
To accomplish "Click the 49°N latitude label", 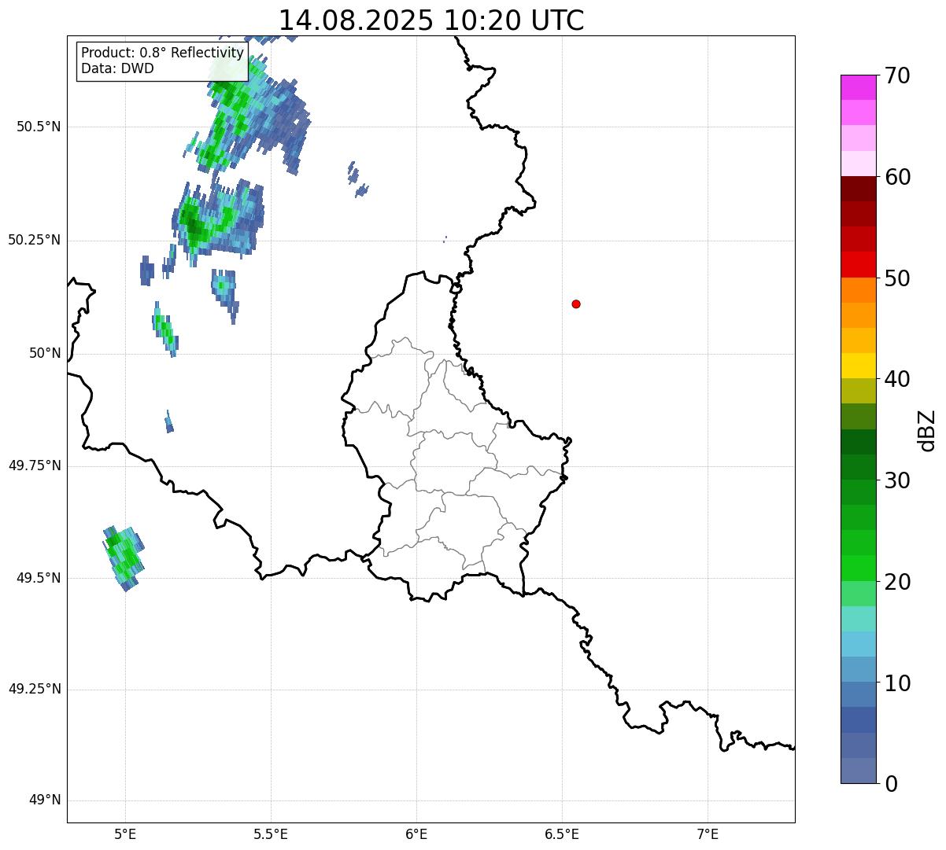I will click(45, 800).
